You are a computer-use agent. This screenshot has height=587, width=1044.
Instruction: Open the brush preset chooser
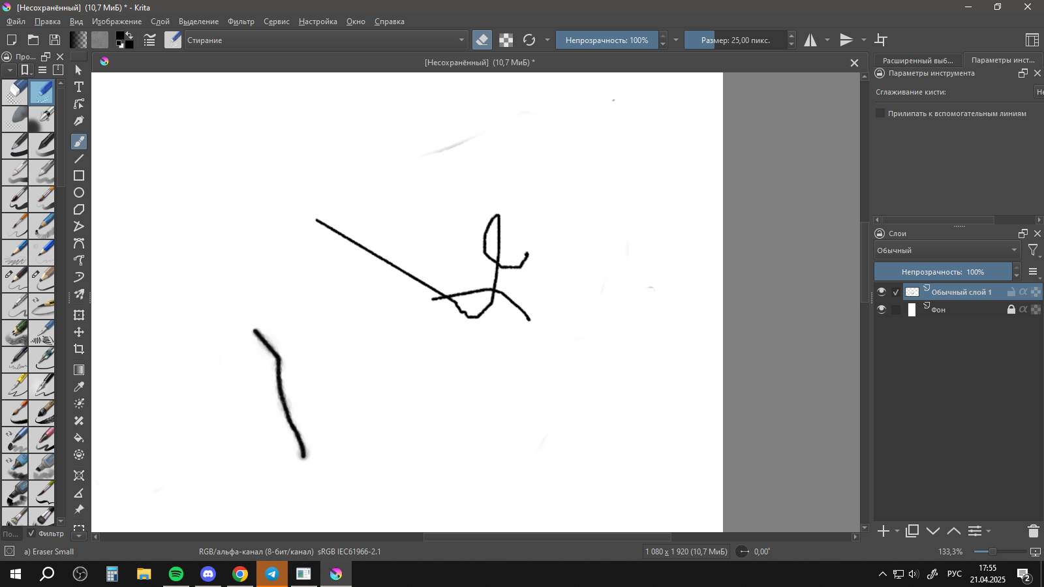click(173, 40)
